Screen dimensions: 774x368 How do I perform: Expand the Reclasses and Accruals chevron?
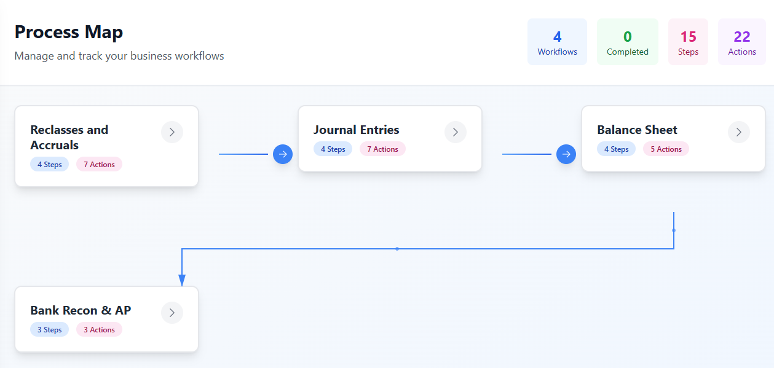point(172,132)
